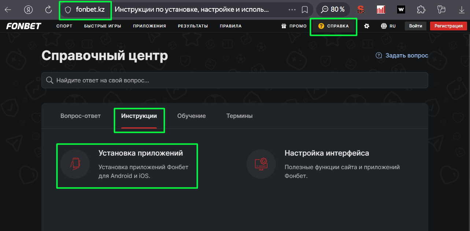Click the fonbet.kz address text
This screenshot has height=231, width=470.
click(x=90, y=10)
